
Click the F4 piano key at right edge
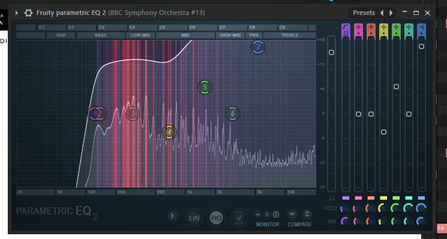[x=442, y=228]
